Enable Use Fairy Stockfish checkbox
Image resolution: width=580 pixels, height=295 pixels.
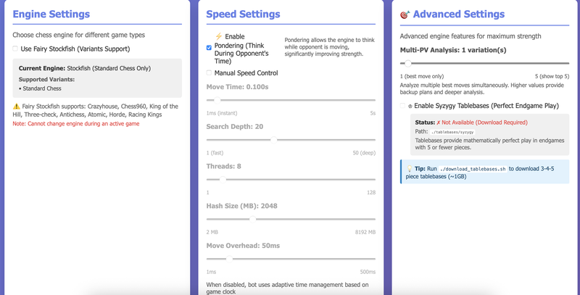point(16,49)
